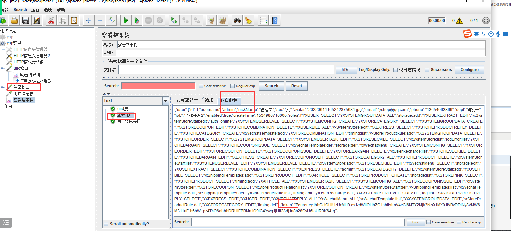Expand all nodes with plus icon

pyautogui.click(x=89, y=21)
